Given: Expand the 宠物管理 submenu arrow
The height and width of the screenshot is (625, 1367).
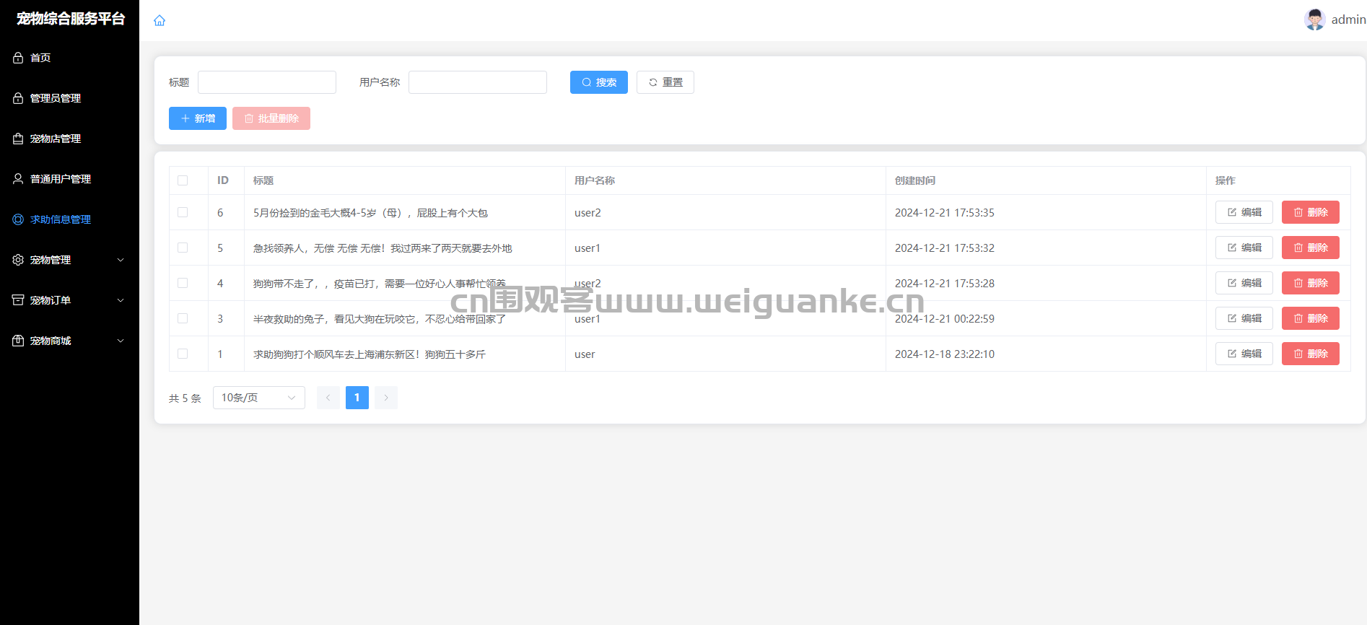Looking at the screenshot, I should tap(121, 260).
